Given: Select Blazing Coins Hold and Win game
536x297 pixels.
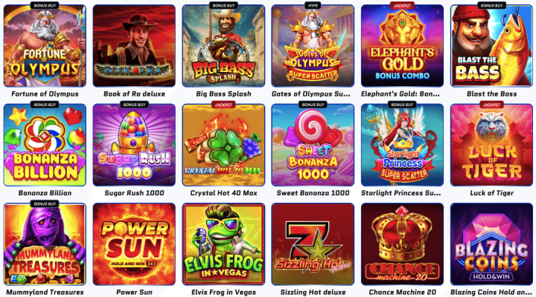Looking at the screenshot, I should tap(491, 244).
